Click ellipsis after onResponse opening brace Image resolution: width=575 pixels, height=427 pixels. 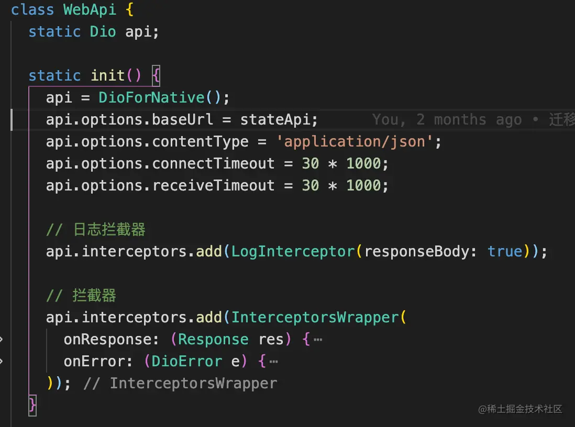(317, 340)
